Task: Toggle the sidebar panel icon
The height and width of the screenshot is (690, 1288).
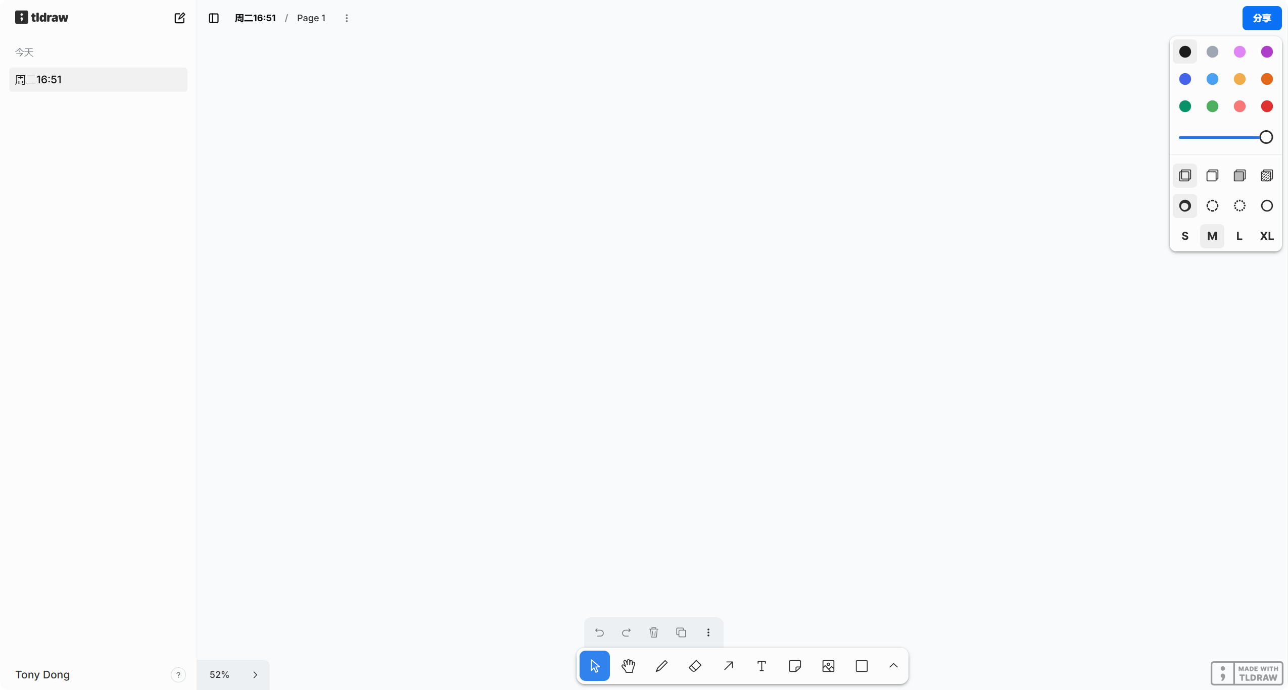Action: [214, 18]
